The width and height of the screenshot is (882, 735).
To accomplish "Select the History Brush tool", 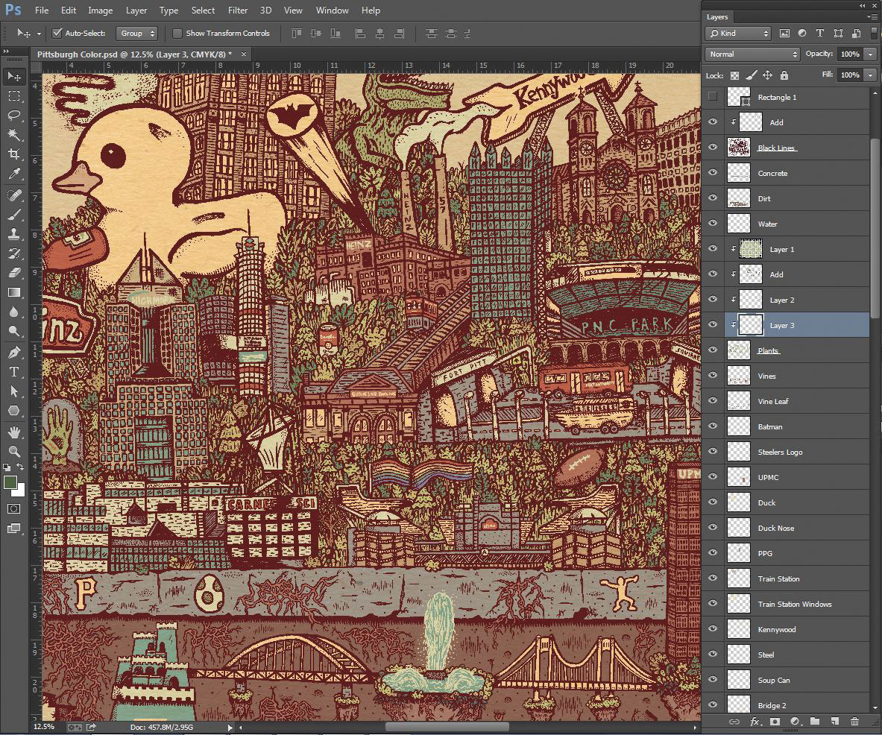I will (14, 253).
